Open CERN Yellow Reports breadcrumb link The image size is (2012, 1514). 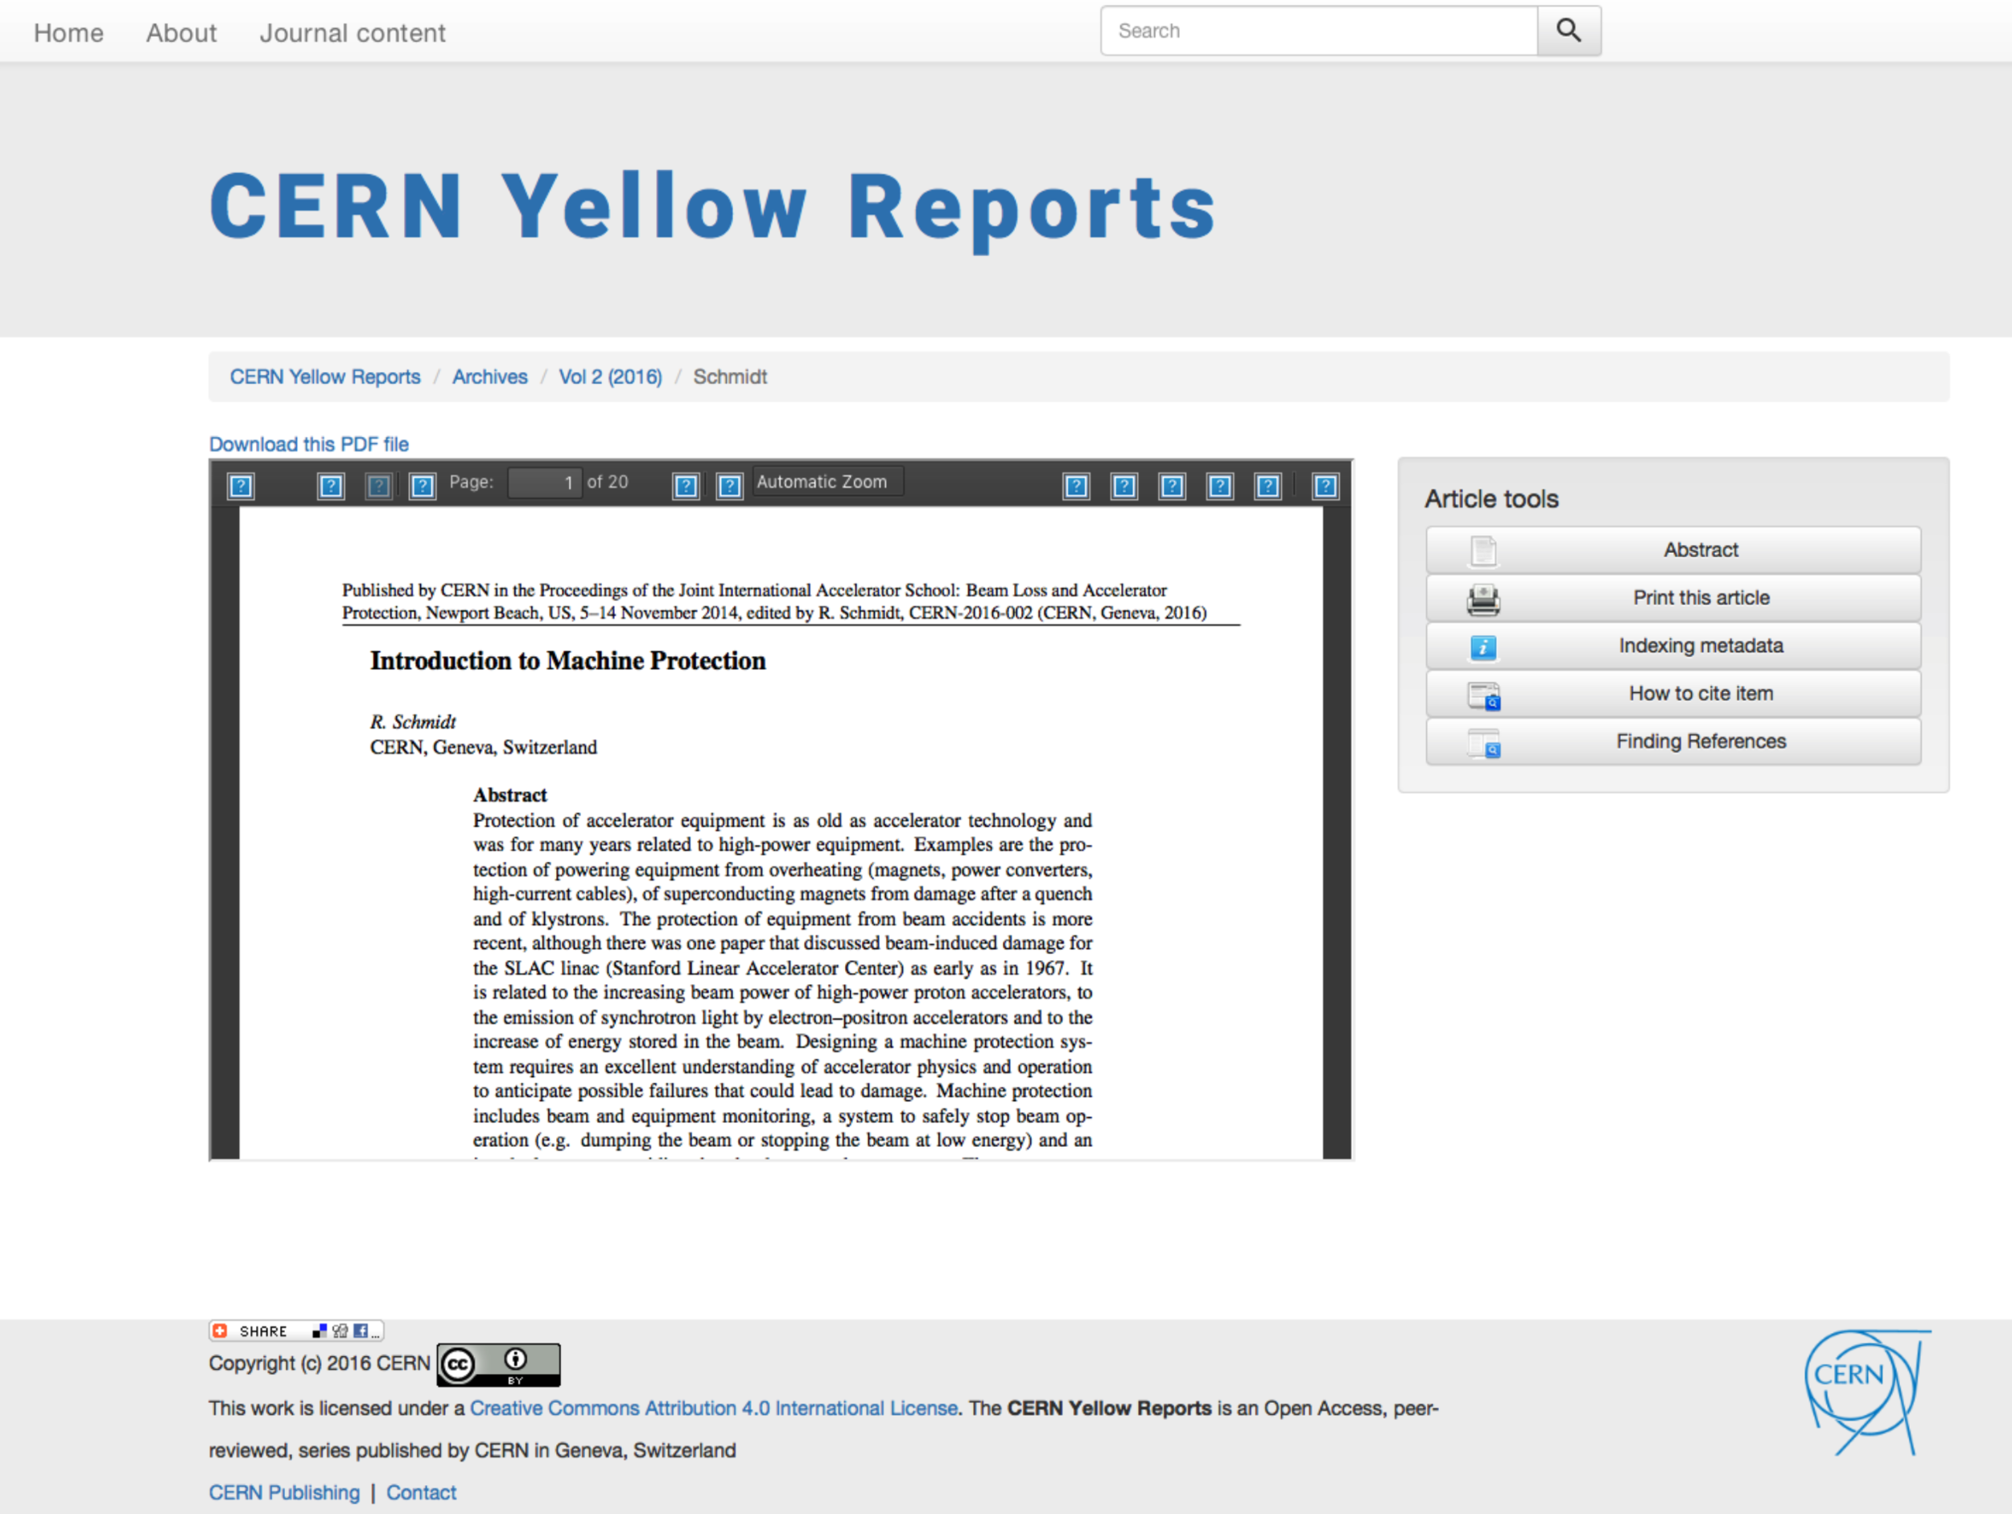pos(324,377)
